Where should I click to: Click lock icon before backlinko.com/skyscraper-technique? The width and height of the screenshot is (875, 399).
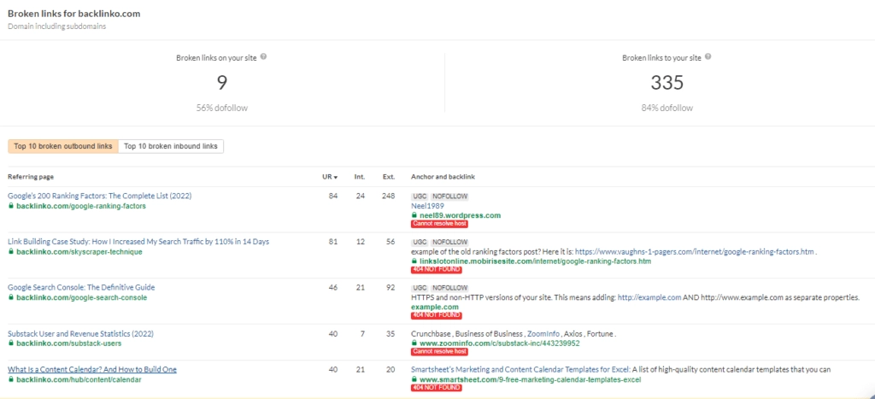tap(11, 252)
